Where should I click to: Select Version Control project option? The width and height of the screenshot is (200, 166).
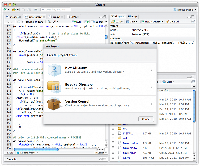100,104
